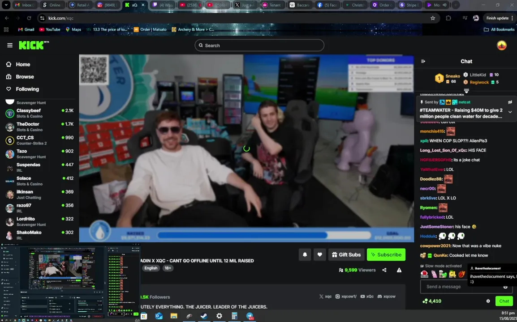
Task: Expand the gift leaderboard under Sneako
Action: (466, 91)
